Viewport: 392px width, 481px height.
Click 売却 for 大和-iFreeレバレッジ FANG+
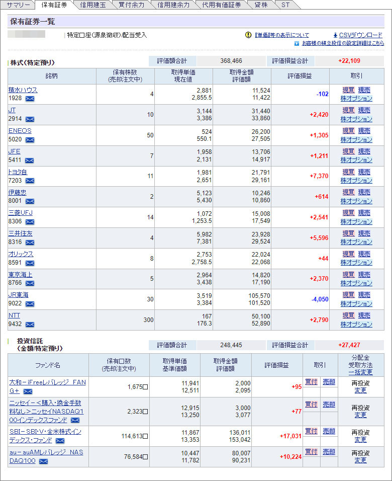click(x=329, y=382)
